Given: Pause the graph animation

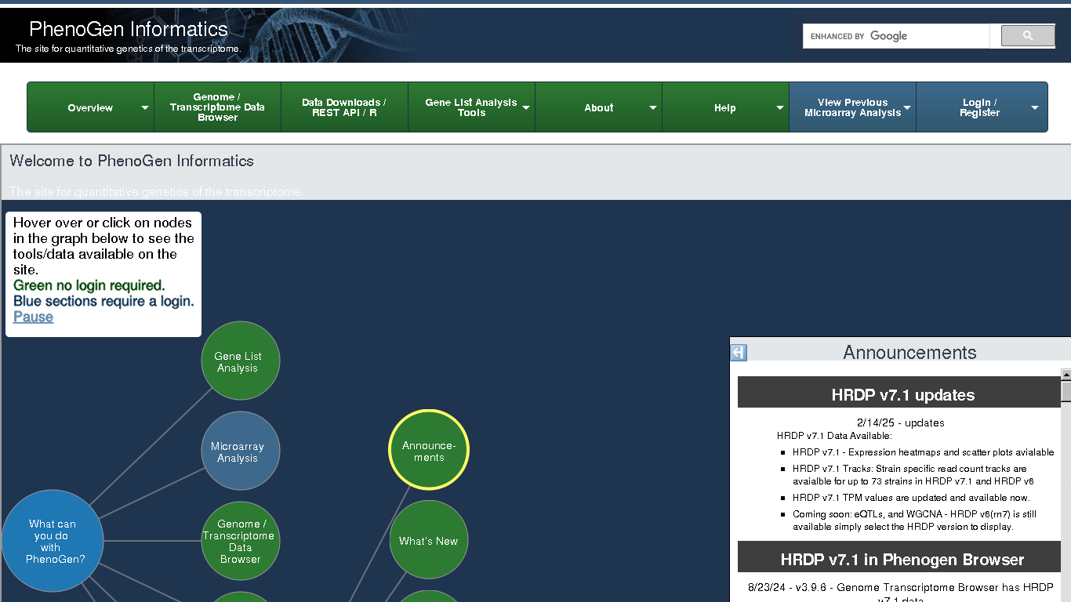Looking at the screenshot, I should [x=33, y=317].
